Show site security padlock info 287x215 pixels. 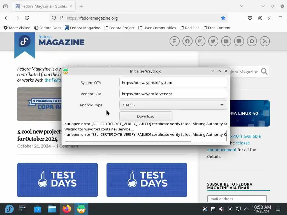coord(62,18)
